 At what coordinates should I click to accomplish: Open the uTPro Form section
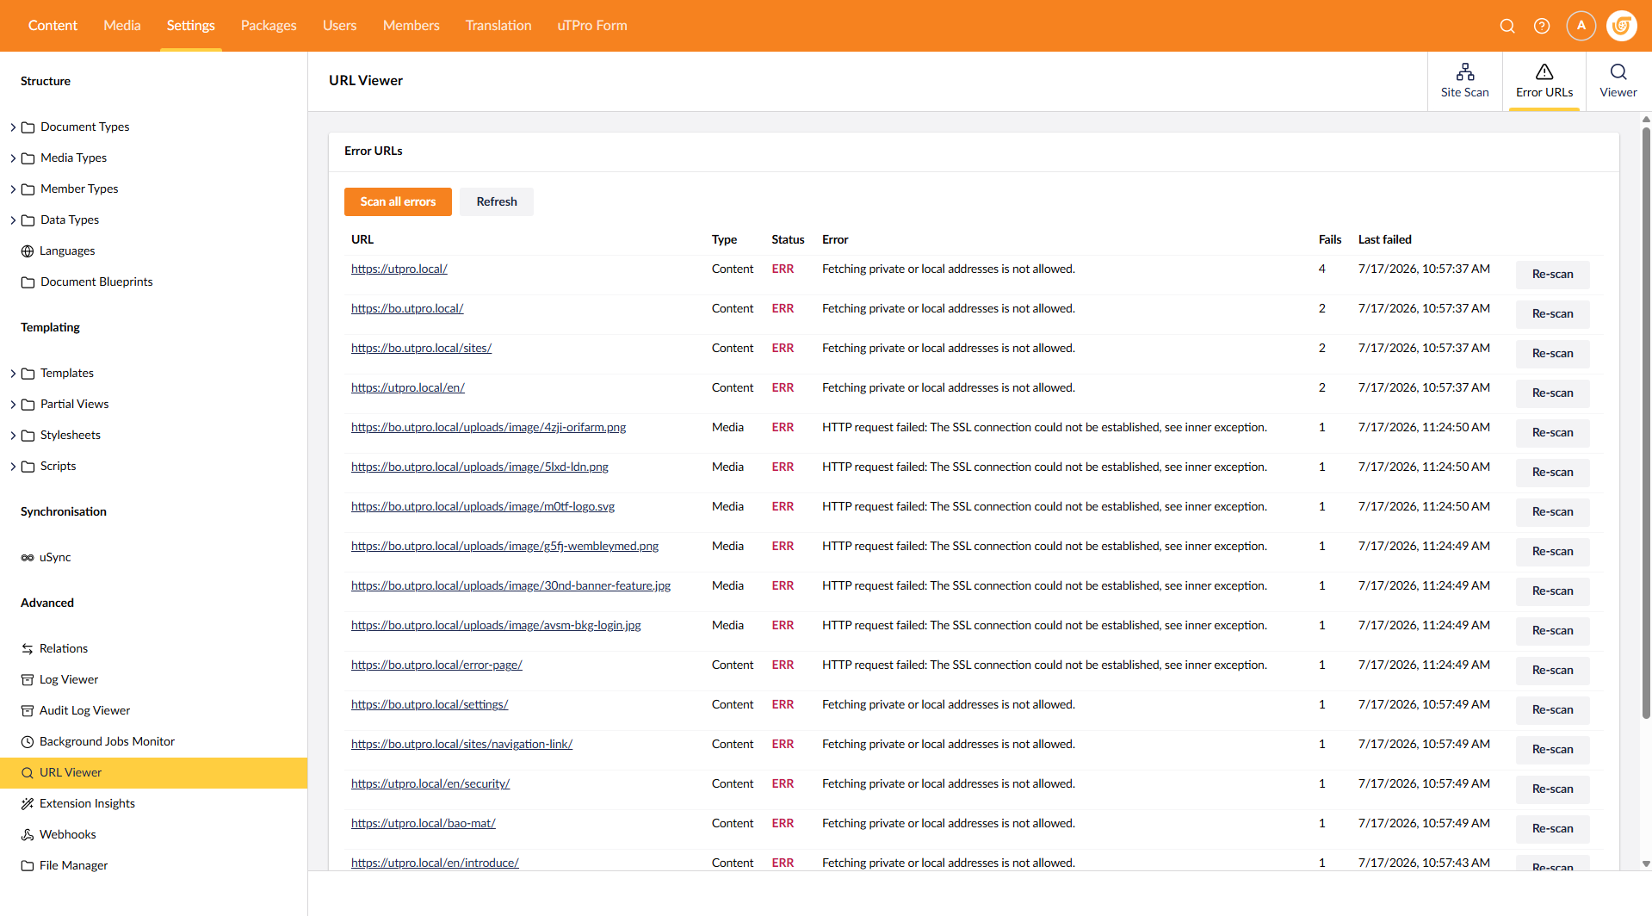592,26
